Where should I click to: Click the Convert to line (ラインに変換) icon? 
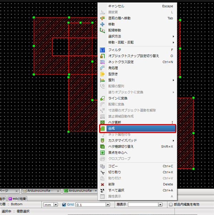pyautogui.click(x=102, y=98)
